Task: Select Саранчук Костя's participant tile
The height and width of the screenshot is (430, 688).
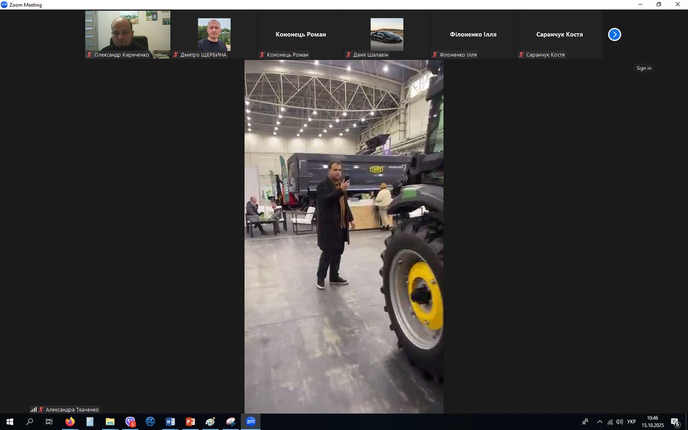Action: 559,34
